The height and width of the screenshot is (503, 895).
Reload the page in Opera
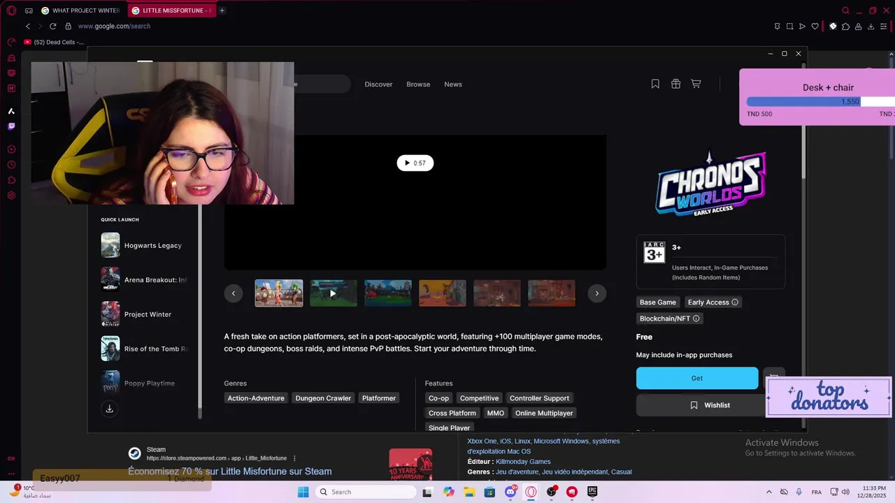[52, 26]
